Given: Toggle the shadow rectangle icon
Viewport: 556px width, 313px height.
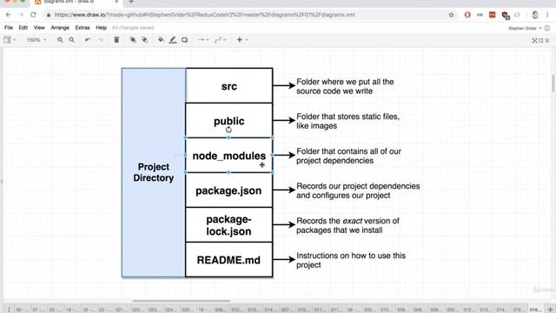Looking at the screenshot, I should pos(184,40).
